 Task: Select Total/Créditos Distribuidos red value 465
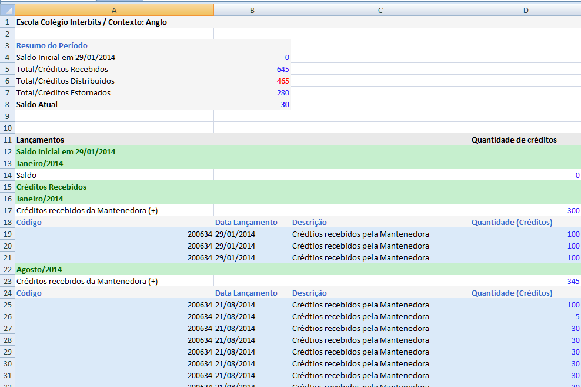pyautogui.click(x=282, y=81)
